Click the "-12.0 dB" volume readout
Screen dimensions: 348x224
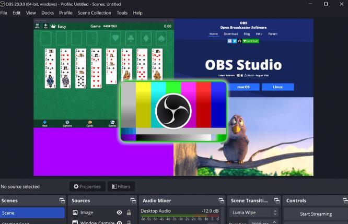point(210,211)
